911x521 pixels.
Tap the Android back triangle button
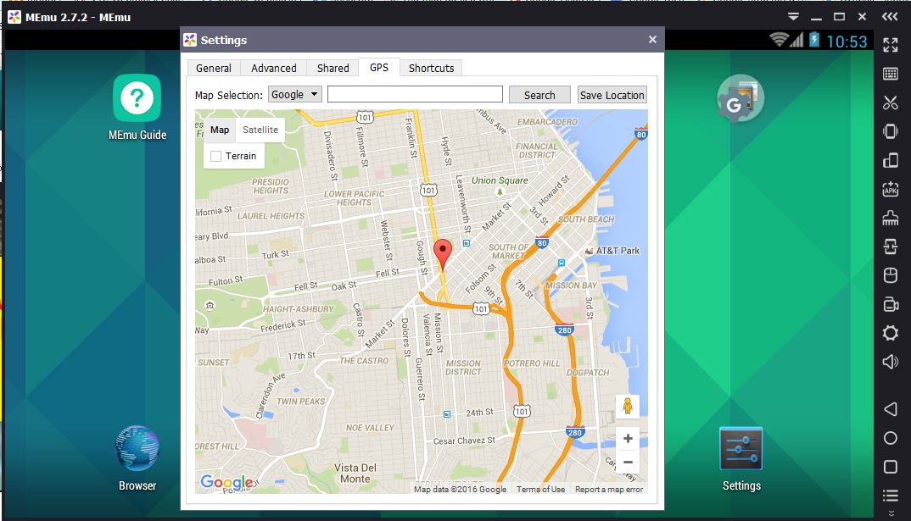(x=890, y=409)
